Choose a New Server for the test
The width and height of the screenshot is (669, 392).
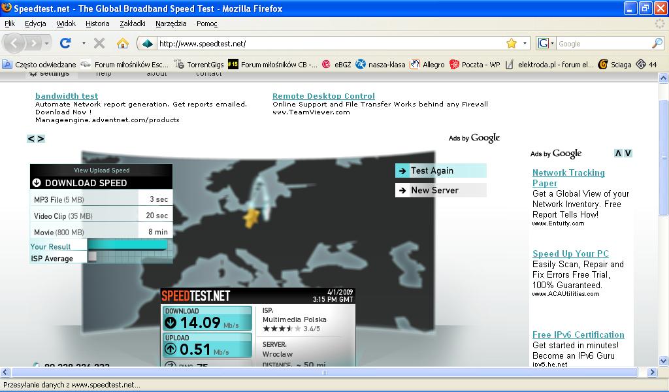pyautogui.click(x=440, y=189)
